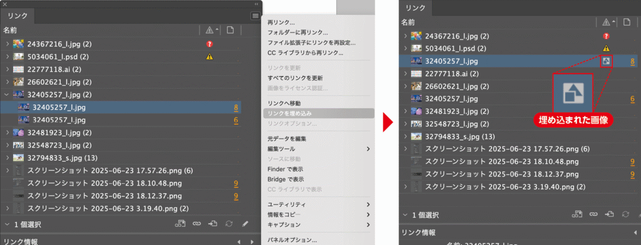Show next link in left panel link info
Image resolution: width=641 pixels, height=245 pixels.
click(x=252, y=242)
